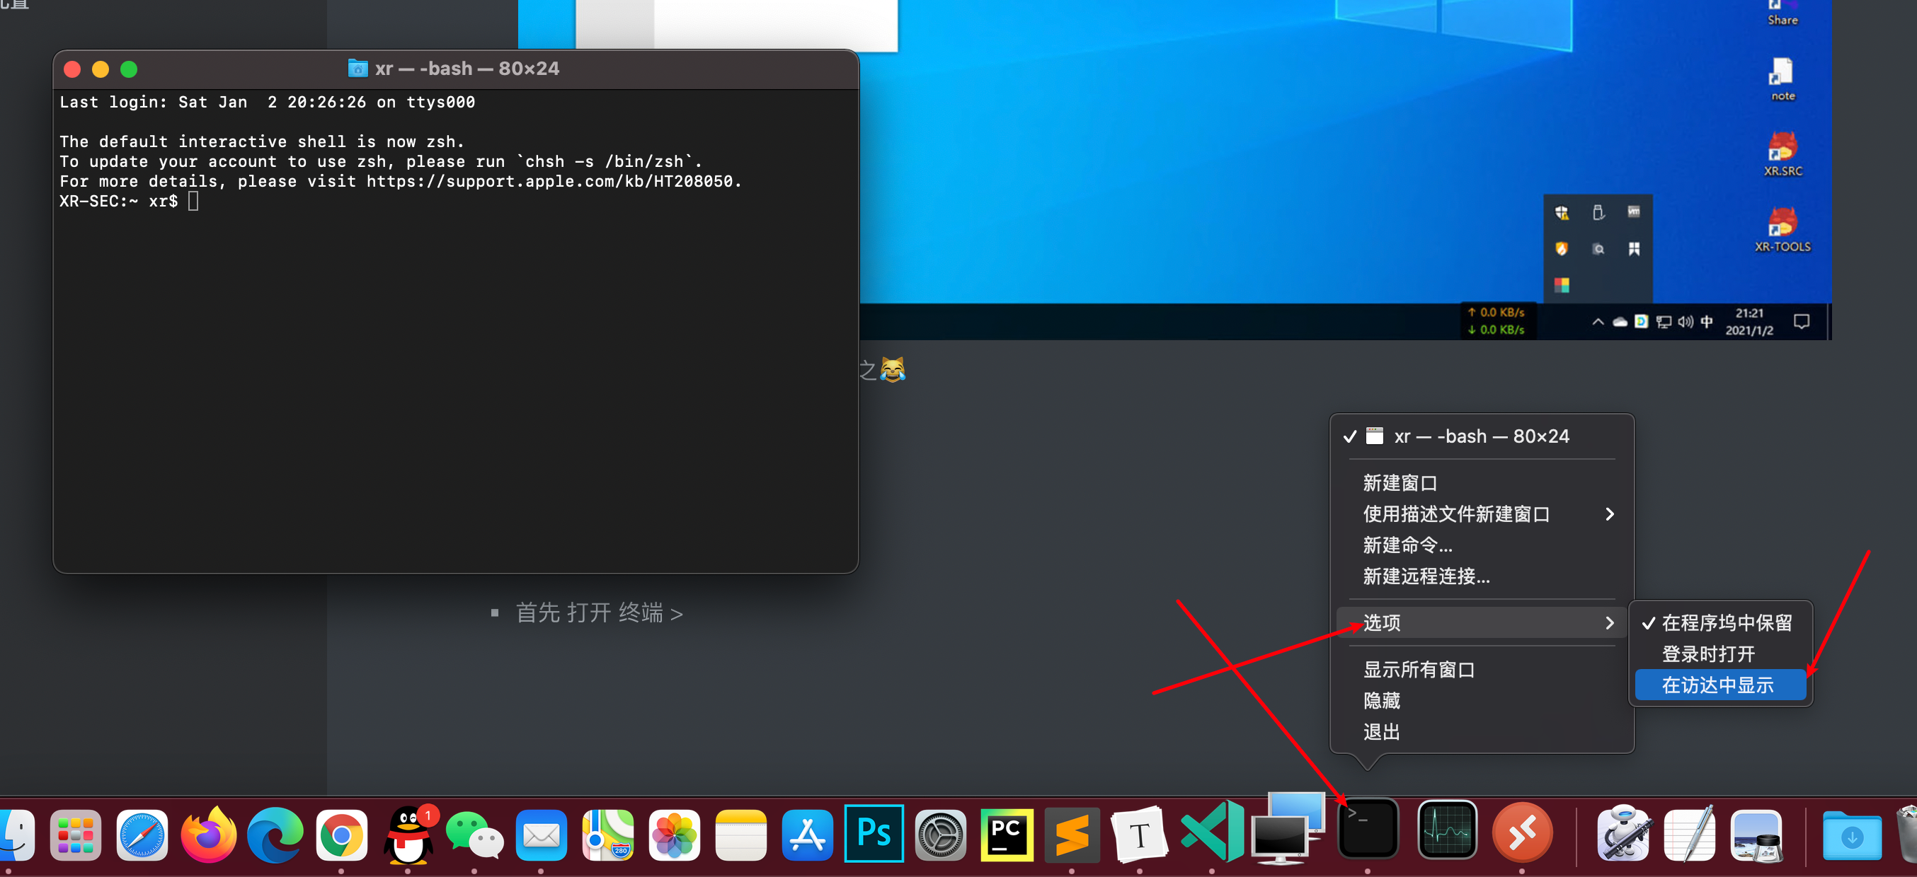This screenshot has width=1917, height=877.
Task: Launch PyCharm from the Dock
Action: [x=1007, y=835]
